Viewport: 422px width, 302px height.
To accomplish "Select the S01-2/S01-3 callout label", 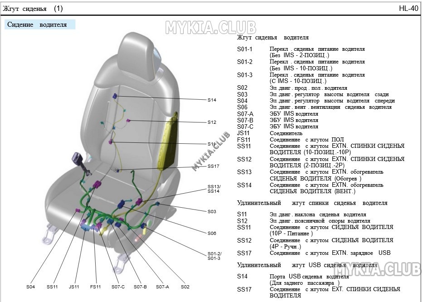I will [x=214, y=256].
